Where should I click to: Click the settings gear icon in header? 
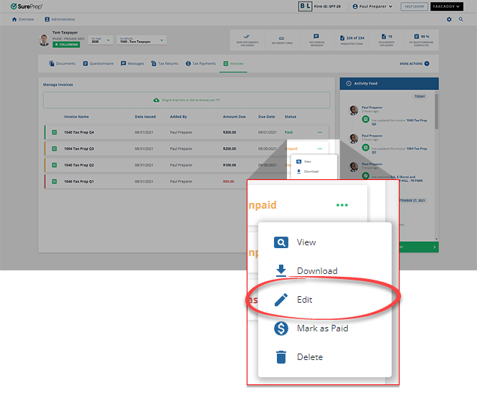[x=450, y=19]
